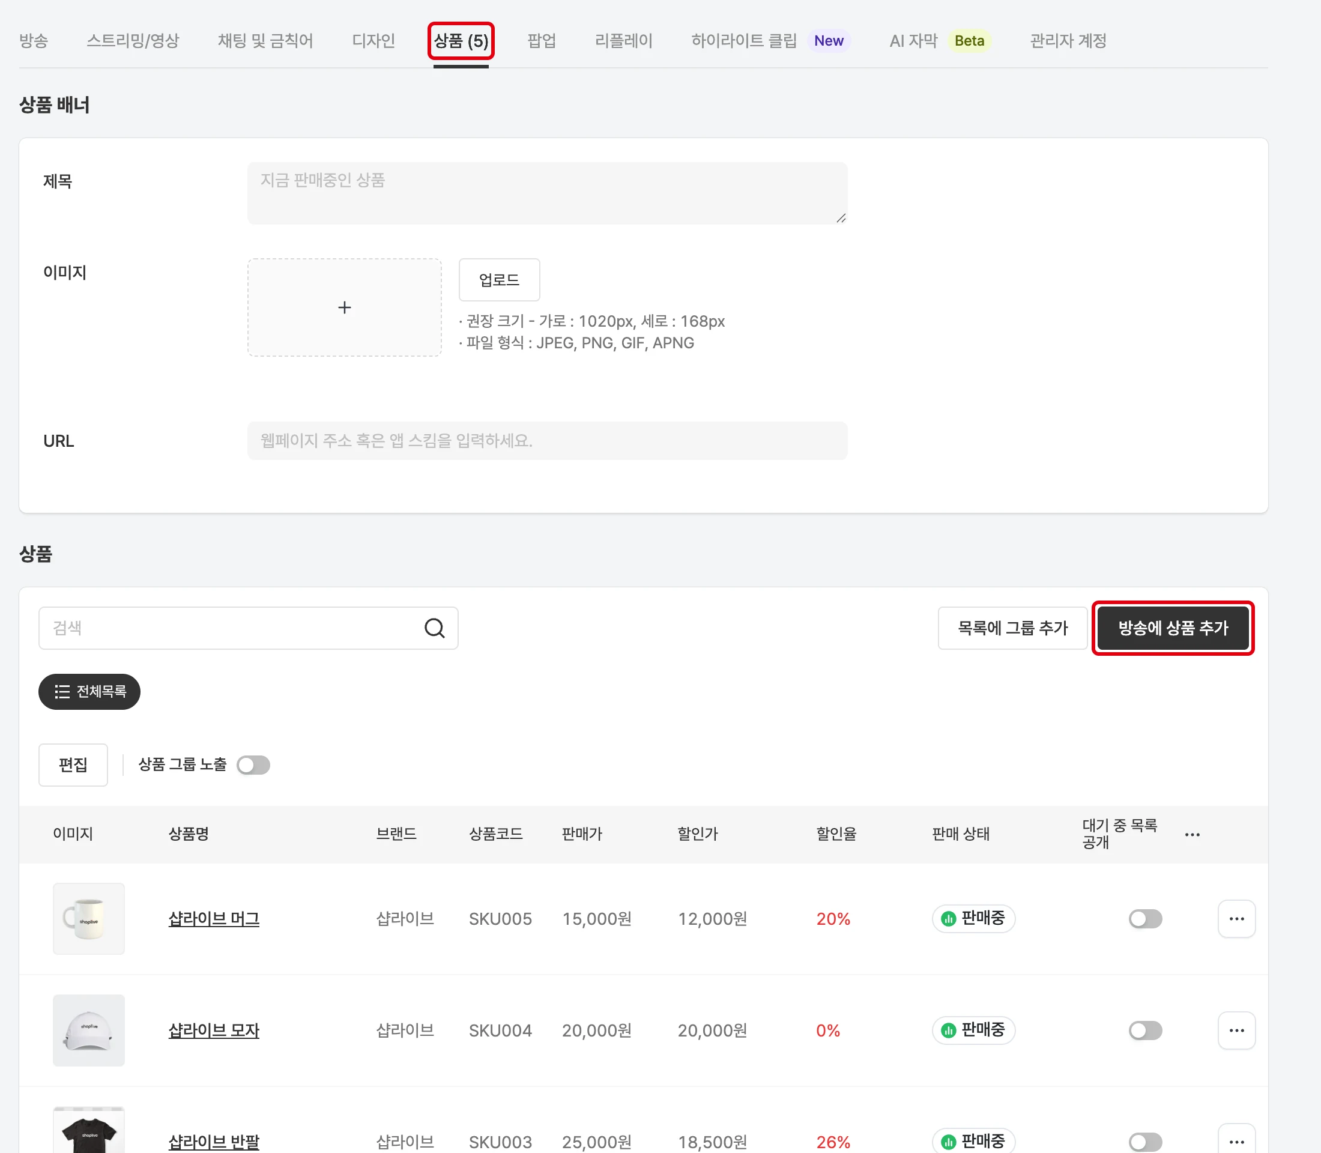Viewport: 1321px width, 1153px height.
Task: Select the 전체목록 filter chip
Action: pos(89,692)
